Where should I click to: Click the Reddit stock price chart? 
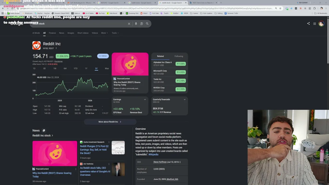(x=72, y=86)
